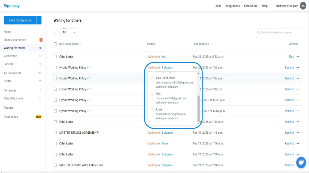
Task: Check the Offer Letter Feb 21 row checkbox
Action: tap(55, 56)
